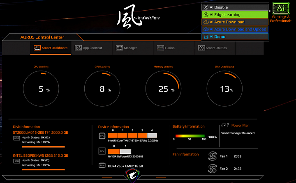Click the Fan Information heading
Image resolution: width=296 pixels, height=183 pixels.
pos(185,154)
